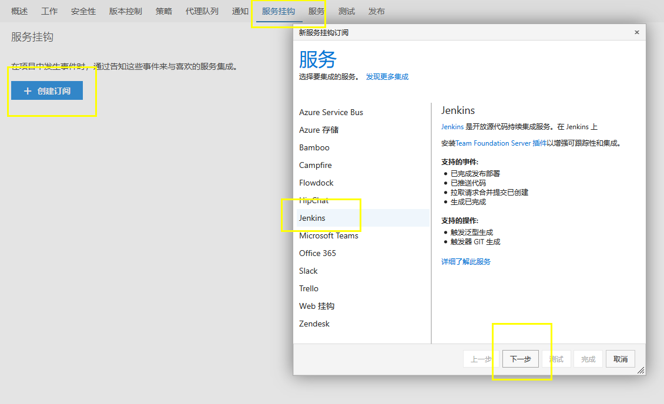
Task: Switch to the 代理队列 tab
Action: point(202,11)
